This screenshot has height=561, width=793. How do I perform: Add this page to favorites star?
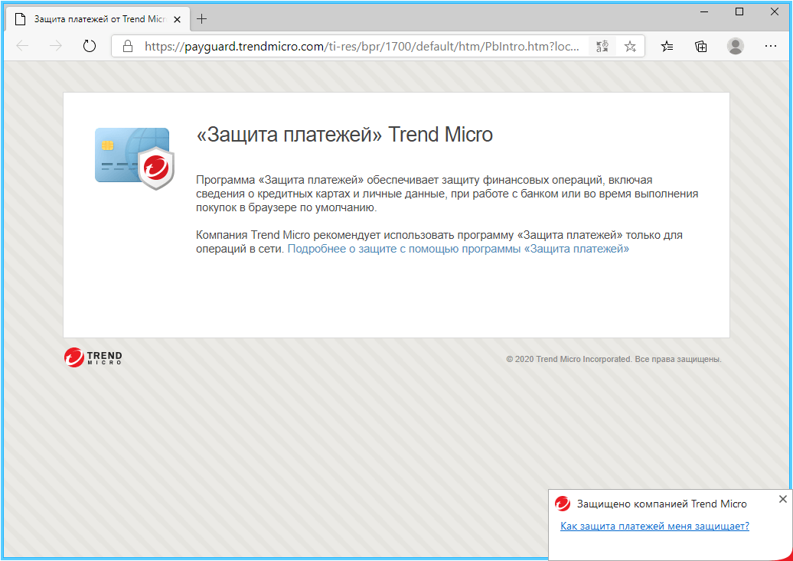tap(630, 47)
